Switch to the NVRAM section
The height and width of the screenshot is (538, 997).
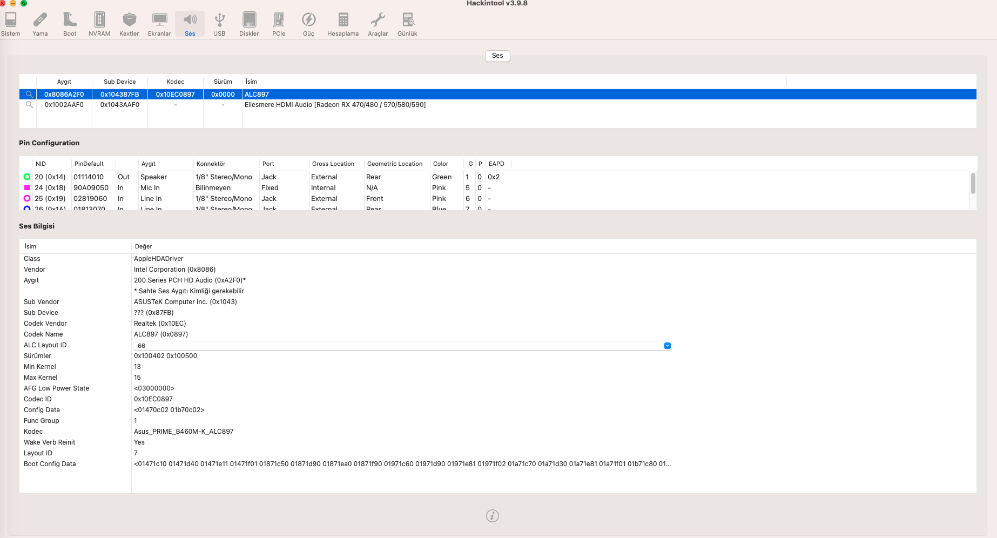(99, 24)
